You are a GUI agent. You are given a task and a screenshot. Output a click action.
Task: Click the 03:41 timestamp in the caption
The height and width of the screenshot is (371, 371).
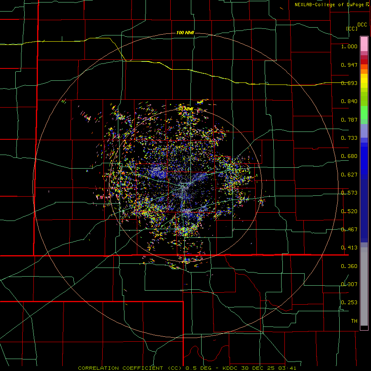286,368
